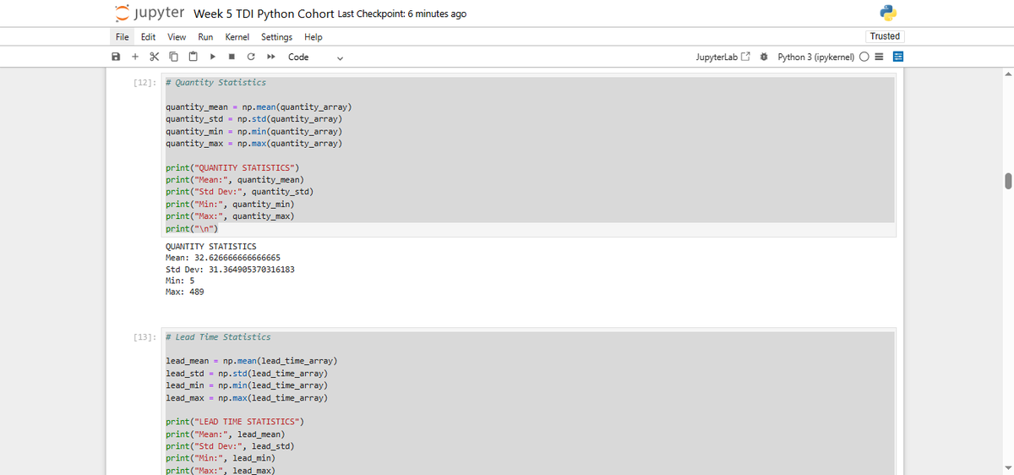Viewport: 1014px width, 475px height.
Task: Open the File menu
Action: (123, 36)
